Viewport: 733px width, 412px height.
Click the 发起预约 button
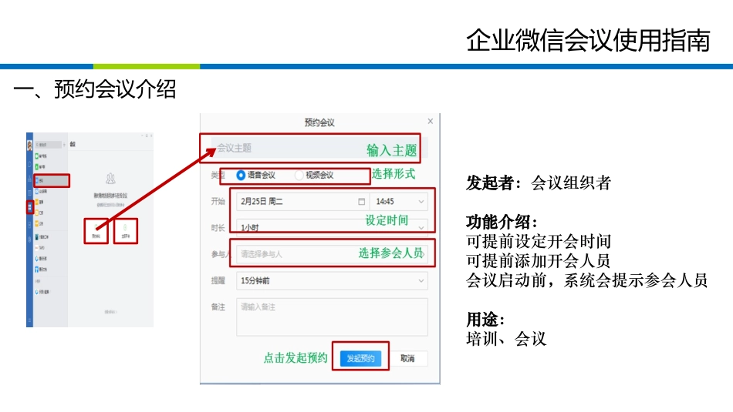tap(360, 358)
